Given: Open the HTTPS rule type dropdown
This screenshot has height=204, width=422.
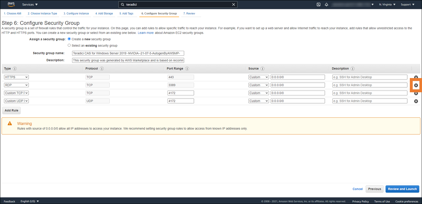Looking at the screenshot, I should click(x=16, y=77).
